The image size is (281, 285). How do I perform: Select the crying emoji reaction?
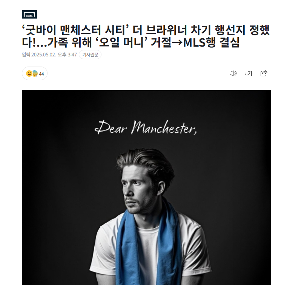click(35, 74)
